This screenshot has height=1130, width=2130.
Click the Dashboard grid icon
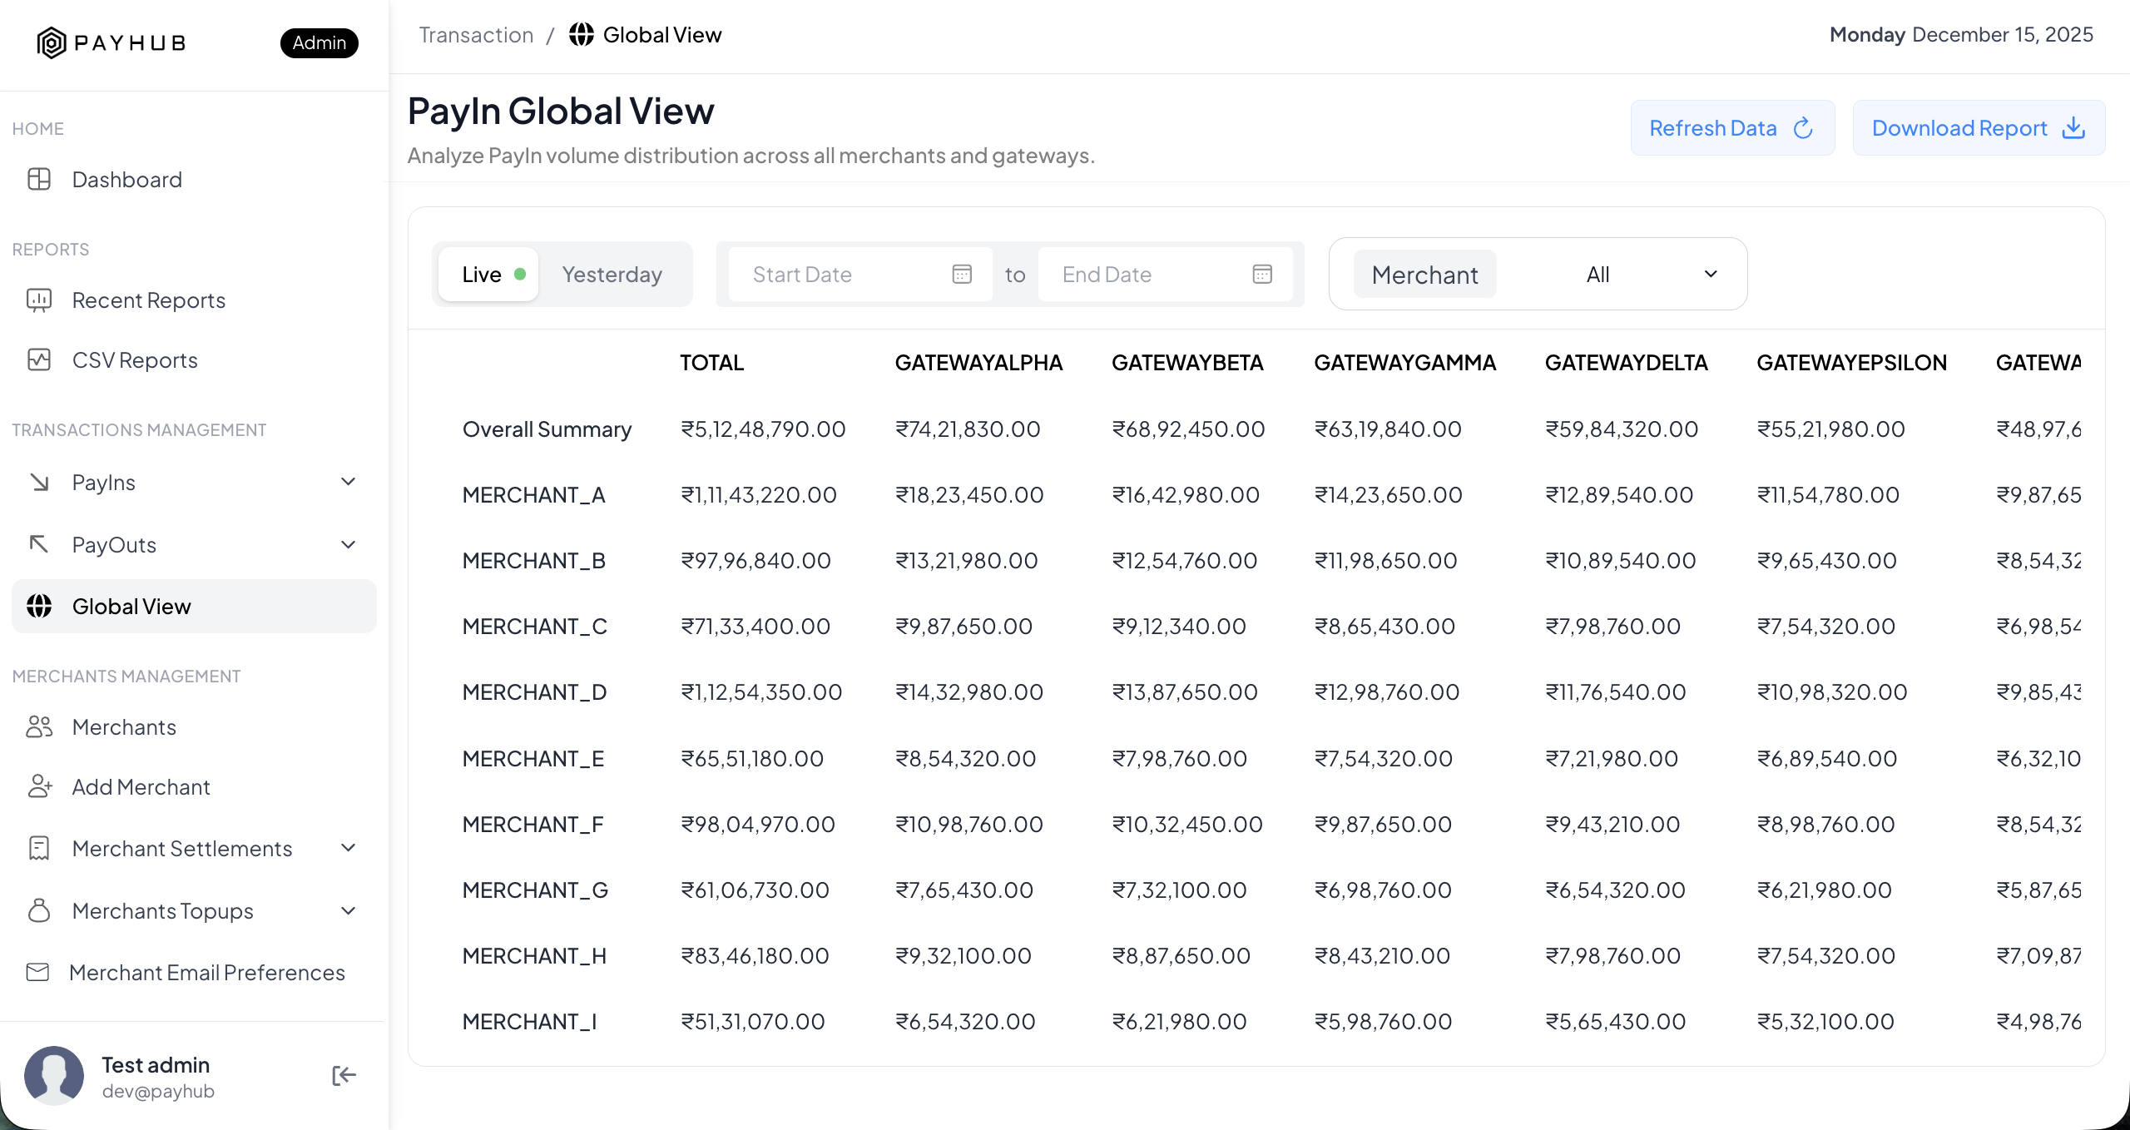(x=39, y=179)
